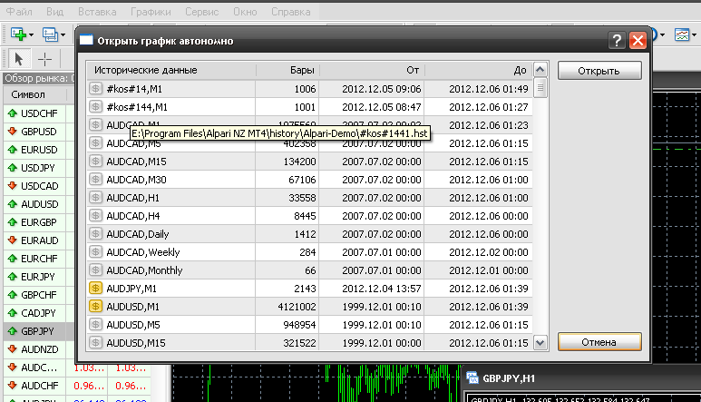
Task: Select the AUDCAD,H1 row icon
Action: 95,197
